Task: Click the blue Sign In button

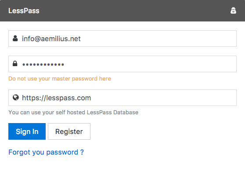Action: click(x=27, y=131)
